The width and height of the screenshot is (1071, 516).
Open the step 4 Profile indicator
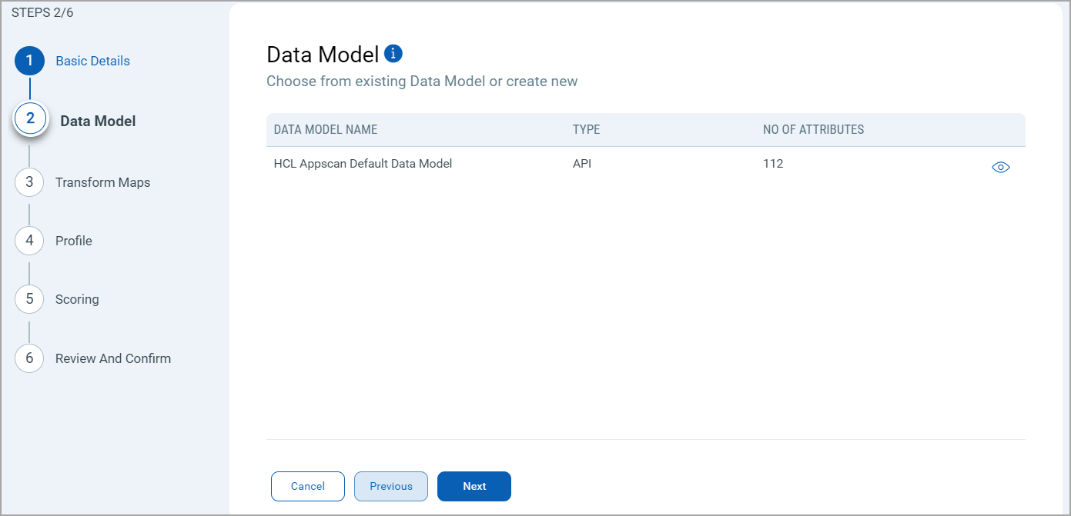pos(29,241)
